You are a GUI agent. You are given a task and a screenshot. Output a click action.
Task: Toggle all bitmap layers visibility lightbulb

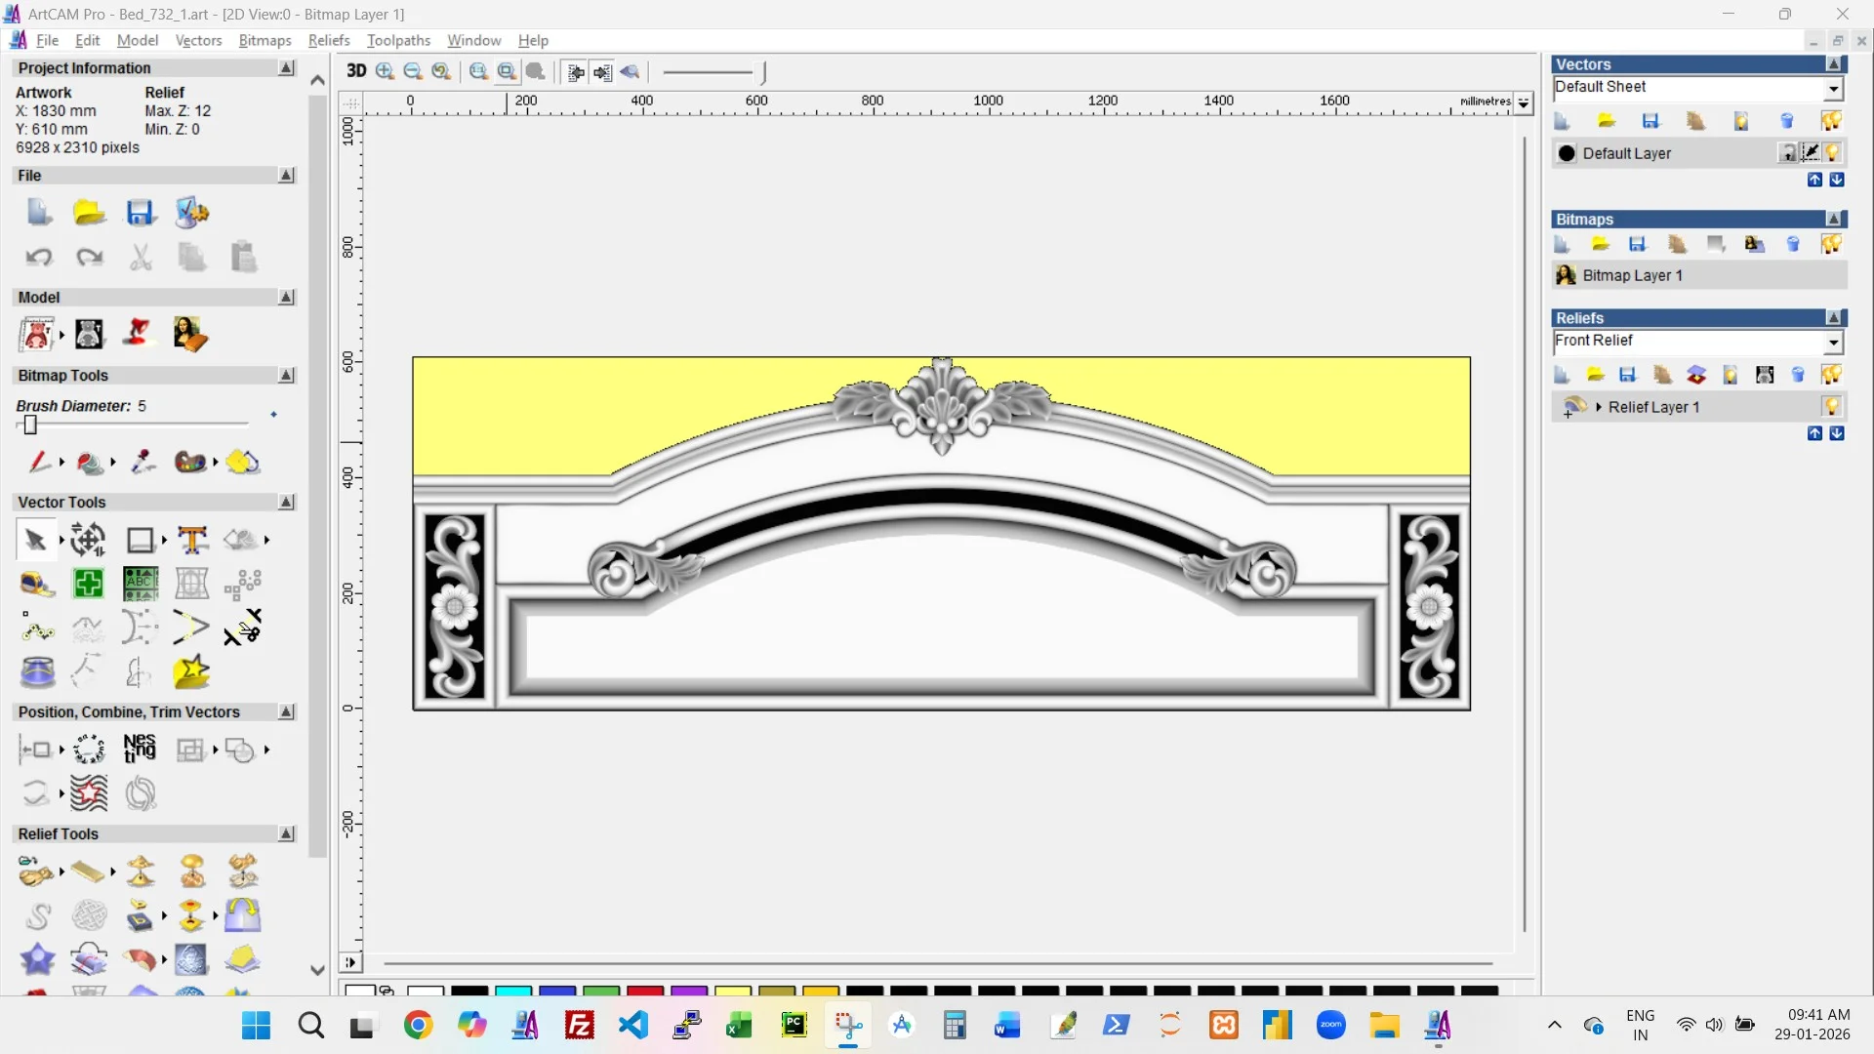[1831, 245]
